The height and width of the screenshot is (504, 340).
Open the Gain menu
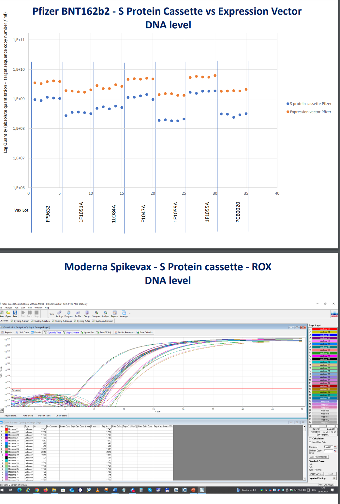pyautogui.click(x=23, y=308)
